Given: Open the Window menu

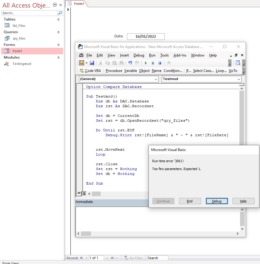Looking at the screenshot, I should pos(198,55).
